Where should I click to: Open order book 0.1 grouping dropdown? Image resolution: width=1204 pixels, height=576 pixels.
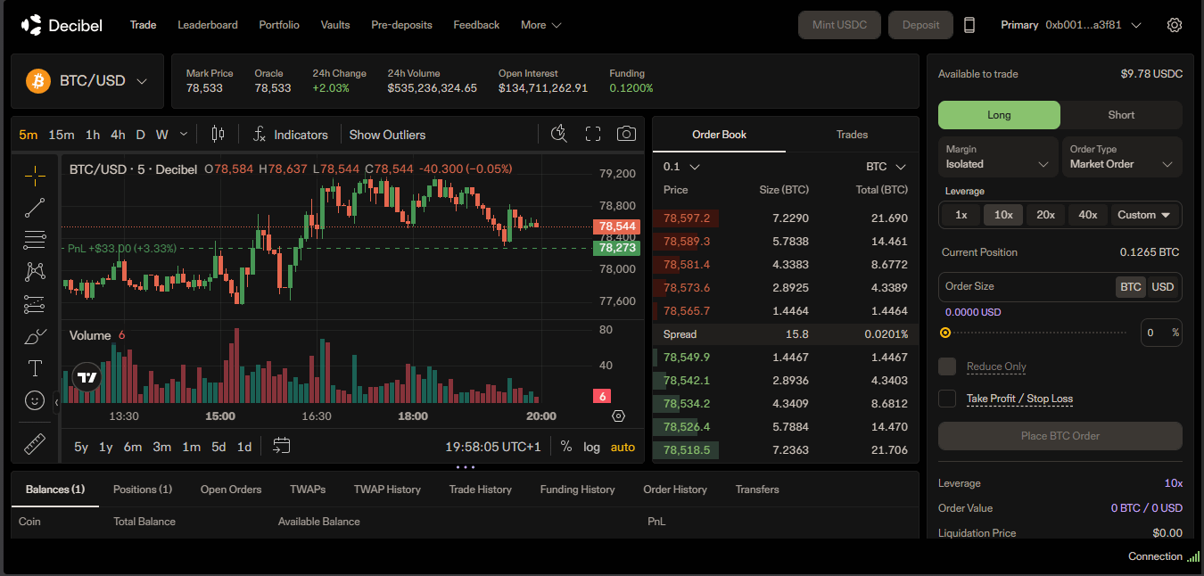[681, 167]
